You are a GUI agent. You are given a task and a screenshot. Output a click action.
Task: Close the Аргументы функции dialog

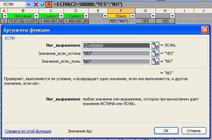(205, 30)
